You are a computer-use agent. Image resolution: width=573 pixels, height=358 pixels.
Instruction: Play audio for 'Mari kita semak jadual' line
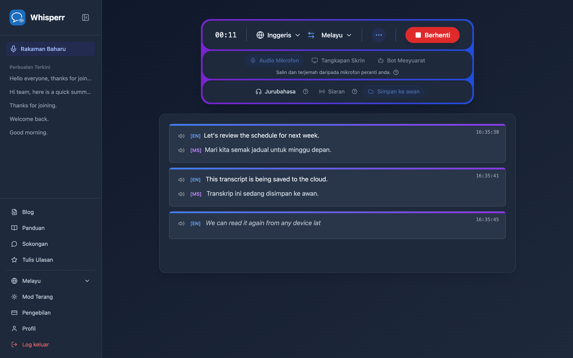[182, 150]
